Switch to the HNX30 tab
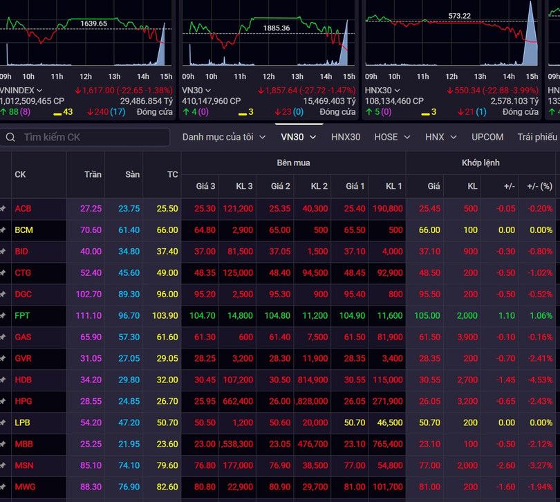560x502 pixels. [346, 137]
